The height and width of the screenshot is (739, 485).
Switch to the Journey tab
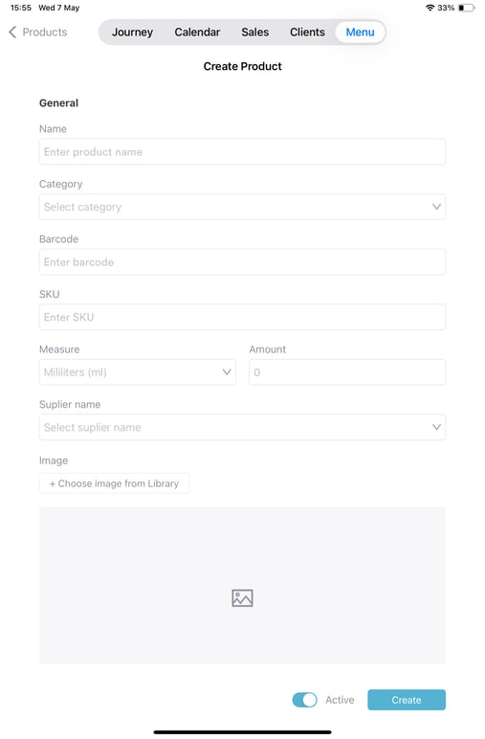tap(132, 32)
